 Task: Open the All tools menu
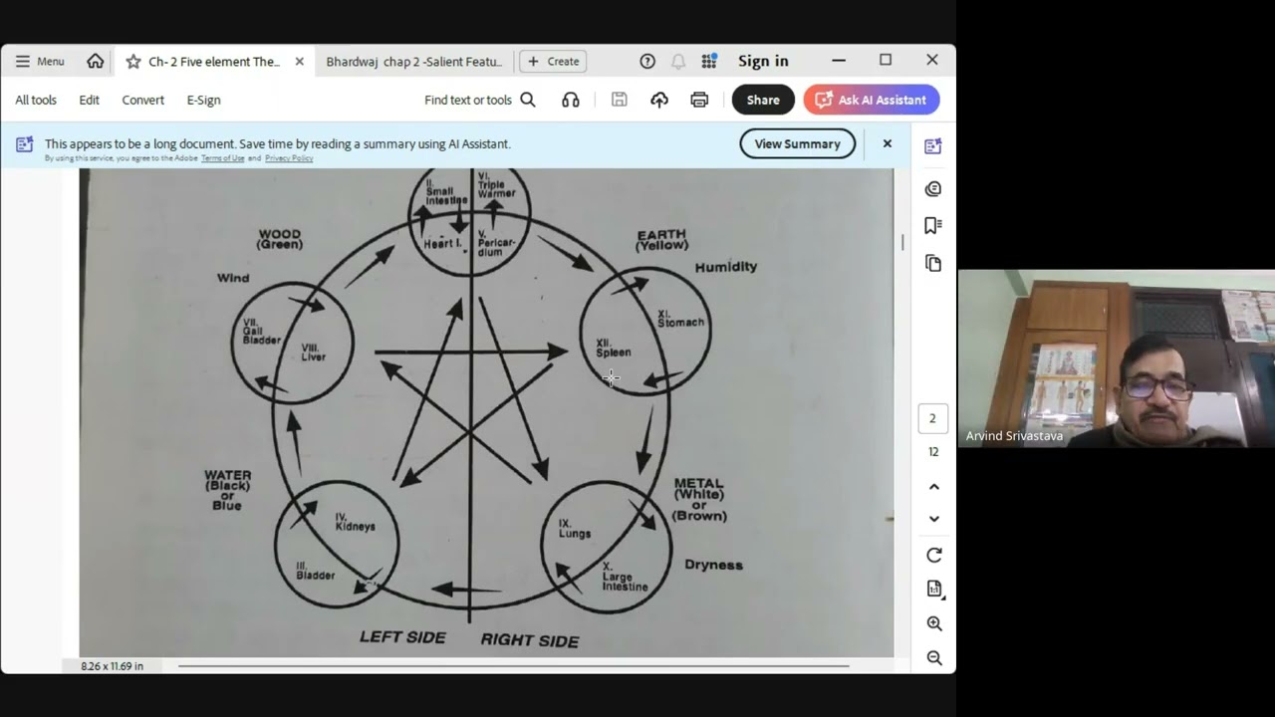pyautogui.click(x=36, y=100)
